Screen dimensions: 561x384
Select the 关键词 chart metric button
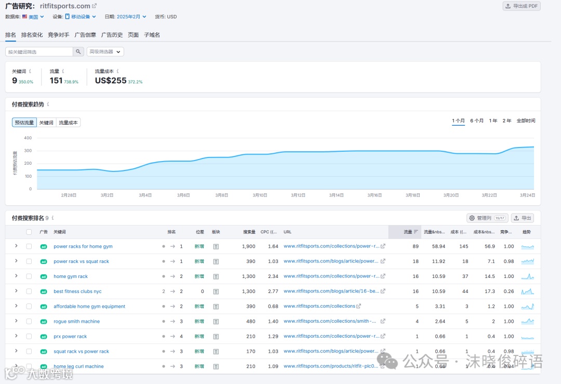(46, 123)
